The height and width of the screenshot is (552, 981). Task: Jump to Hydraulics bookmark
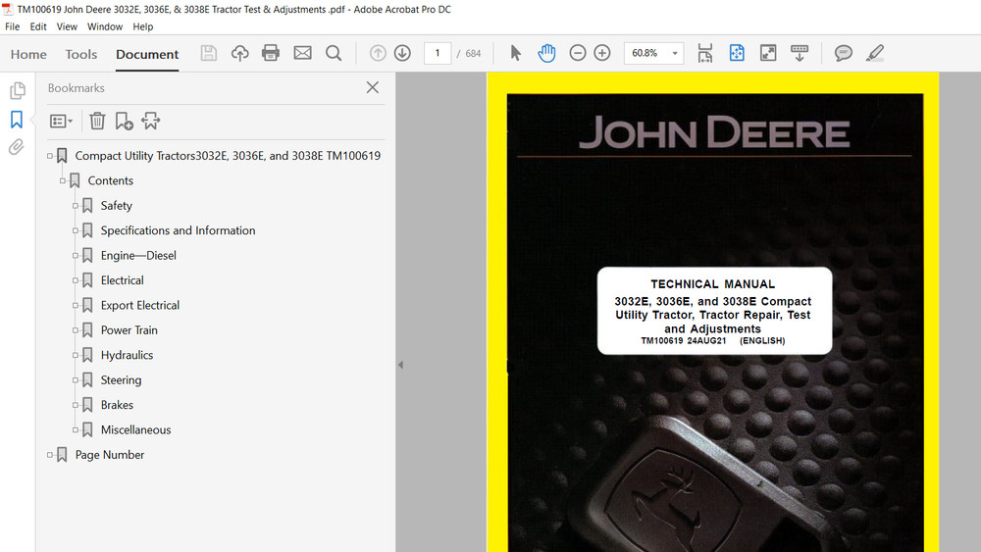click(127, 355)
